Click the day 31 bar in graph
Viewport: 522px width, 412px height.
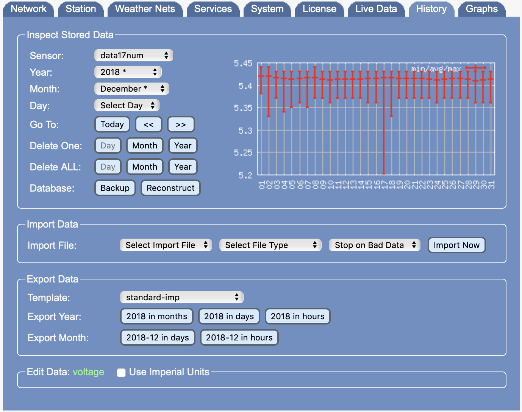[x=491, y=87]
